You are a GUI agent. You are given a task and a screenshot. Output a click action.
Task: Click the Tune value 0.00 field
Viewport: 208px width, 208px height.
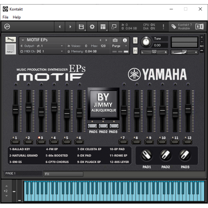[x=160, y=45]
